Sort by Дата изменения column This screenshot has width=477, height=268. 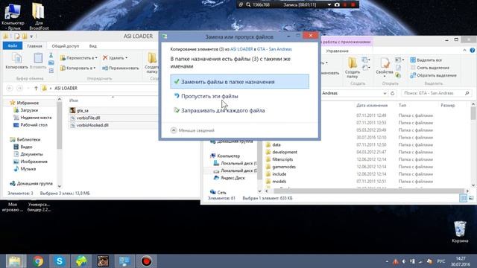pos(372,106)
